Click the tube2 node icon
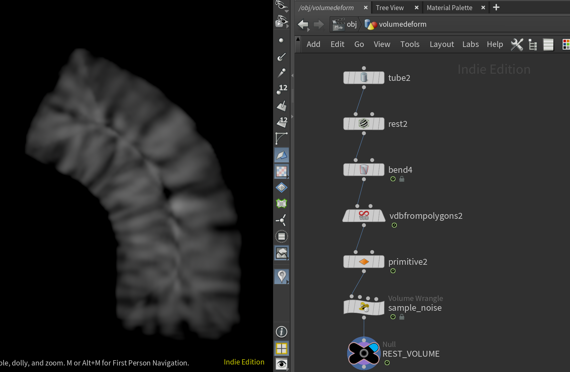 coord(364,78)
